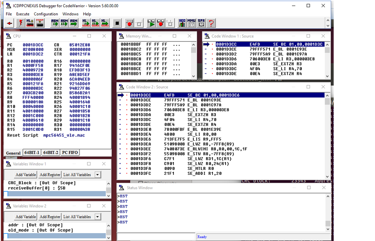Image resolution: width=375 pixels, height=241 pixels.
Task: Click the Status Window title icon
Action: tap(122, 188)
